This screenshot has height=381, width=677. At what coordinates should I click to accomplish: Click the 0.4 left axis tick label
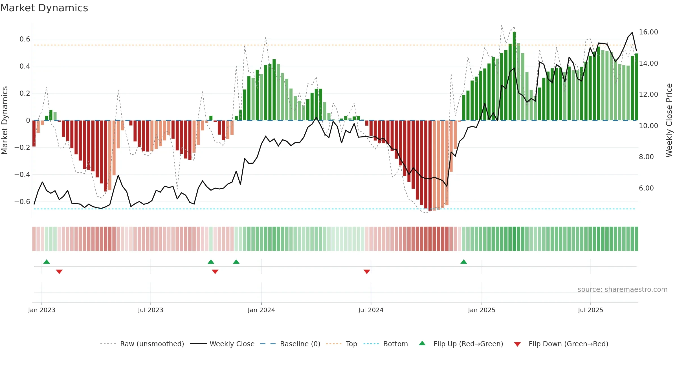(25, 66)
